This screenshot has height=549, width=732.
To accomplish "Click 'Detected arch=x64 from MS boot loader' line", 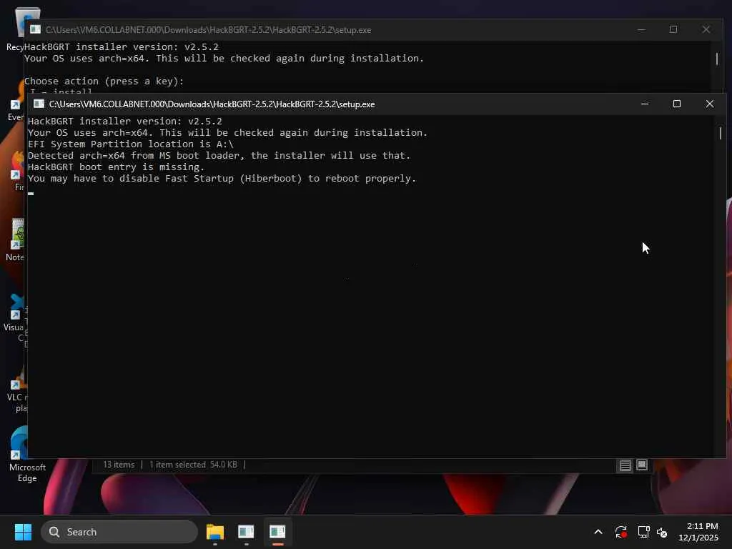I will coord(219,155).
